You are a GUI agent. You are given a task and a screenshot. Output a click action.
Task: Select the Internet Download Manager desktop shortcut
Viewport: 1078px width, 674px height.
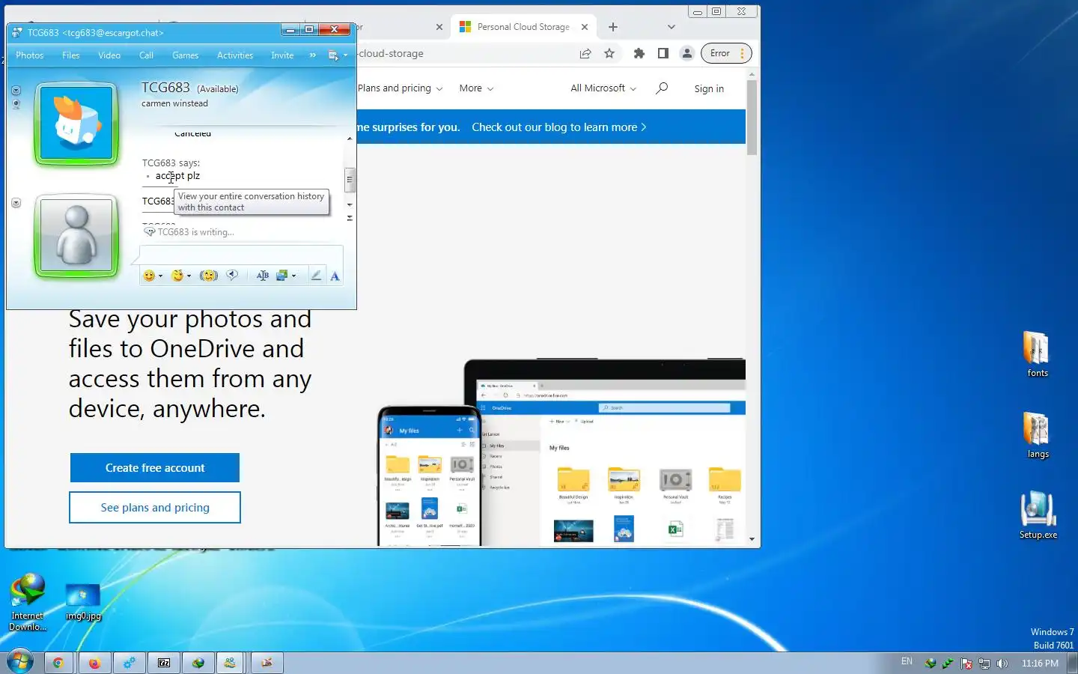28,601
